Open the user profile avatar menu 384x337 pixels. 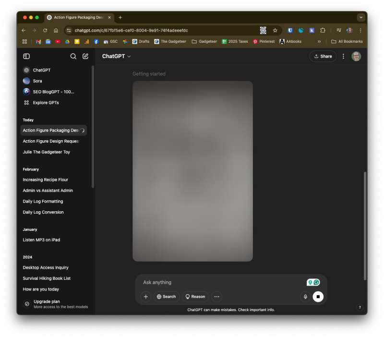356,56
